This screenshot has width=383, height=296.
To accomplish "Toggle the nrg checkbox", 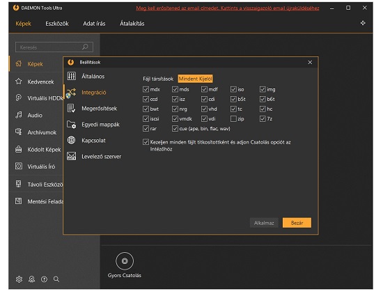I will (175, 109).
